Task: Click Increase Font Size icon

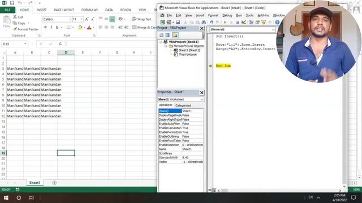Action: tap(87, 19)
